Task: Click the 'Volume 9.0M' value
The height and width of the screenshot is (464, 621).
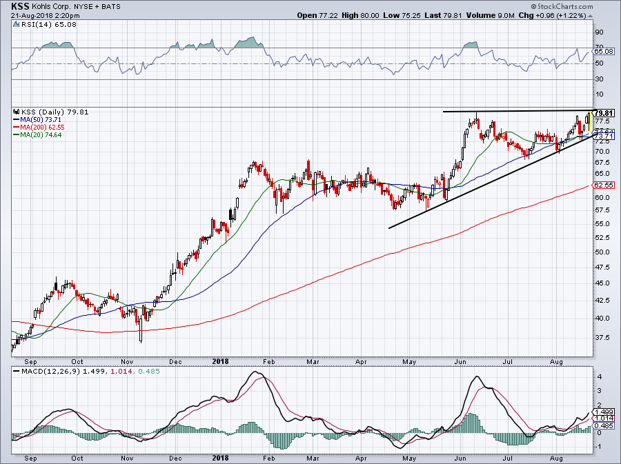Action: 491,16
